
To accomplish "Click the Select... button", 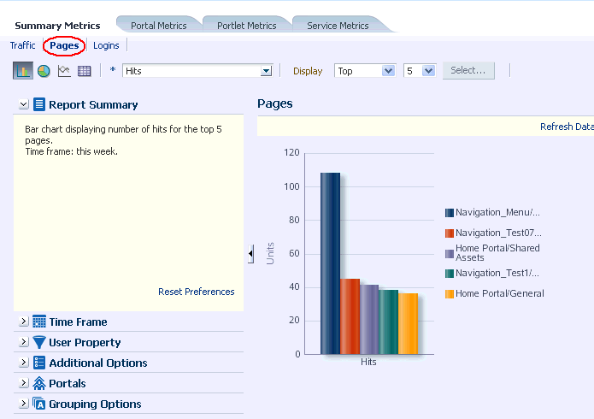I will 468,70.
